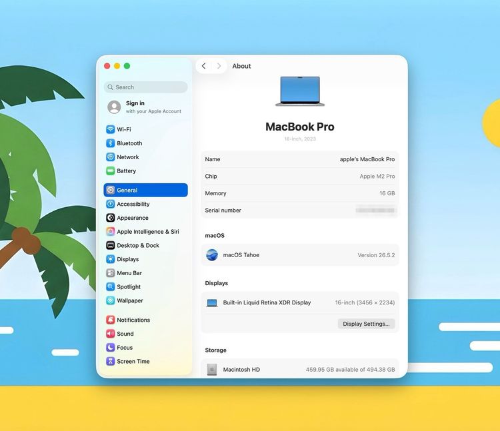Select the Menu Bar item
Screen dimensions: 500x431
pos(145,273)
